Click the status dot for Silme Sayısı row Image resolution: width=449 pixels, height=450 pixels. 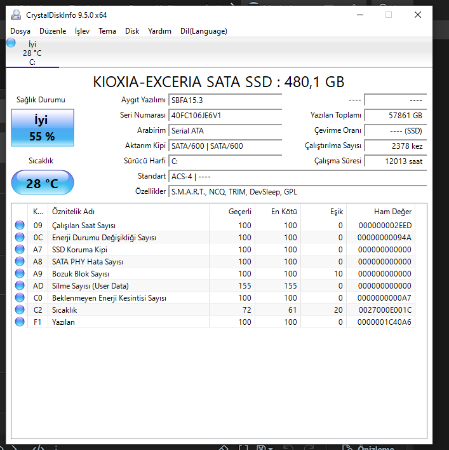pos(20,285)
